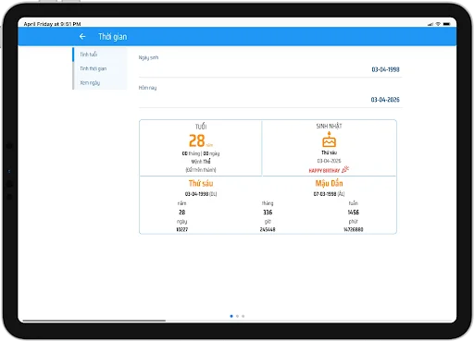The width and height of the screenshot is (474, 341).
Task: Click the Happy Birthday text
Action: point(324,171)
